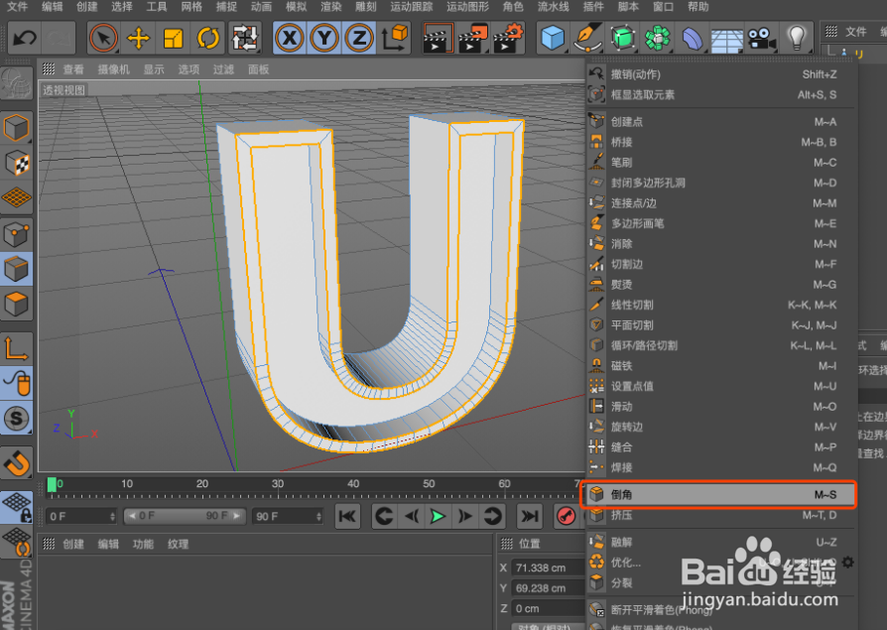Select the Scale tool

pyautogui.click(x=175, y=38)
